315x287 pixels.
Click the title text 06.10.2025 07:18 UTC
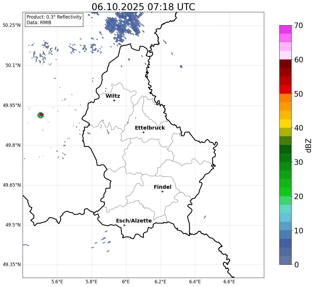click(143, 7)
